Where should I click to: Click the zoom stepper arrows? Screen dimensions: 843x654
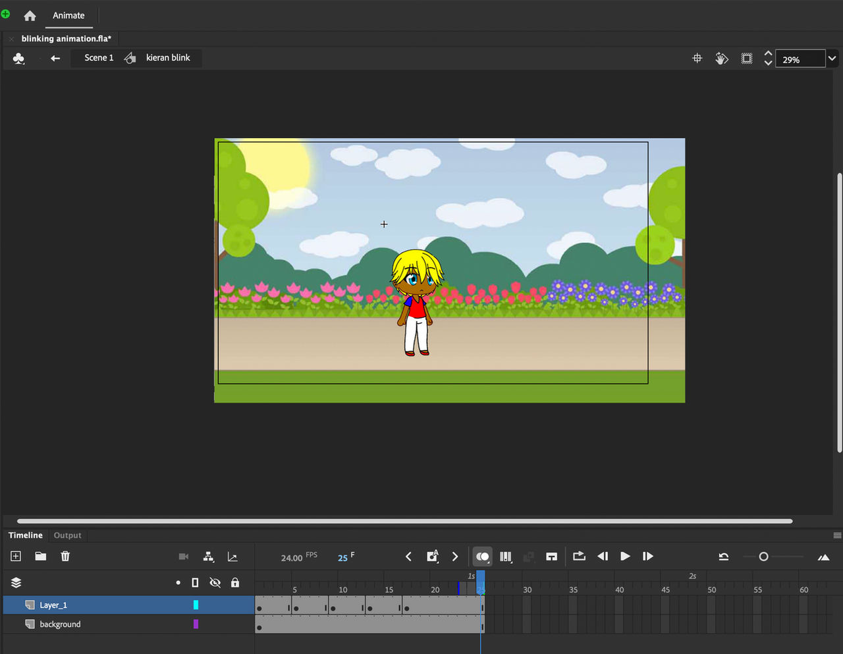click(x=768, y=59)
